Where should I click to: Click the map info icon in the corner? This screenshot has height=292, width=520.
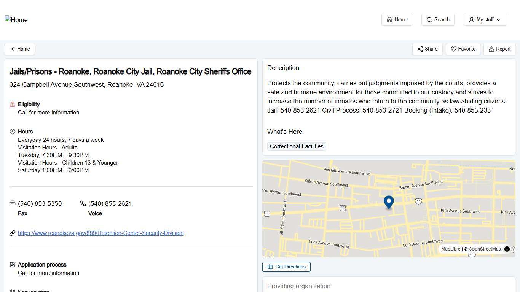pos(507,249)
